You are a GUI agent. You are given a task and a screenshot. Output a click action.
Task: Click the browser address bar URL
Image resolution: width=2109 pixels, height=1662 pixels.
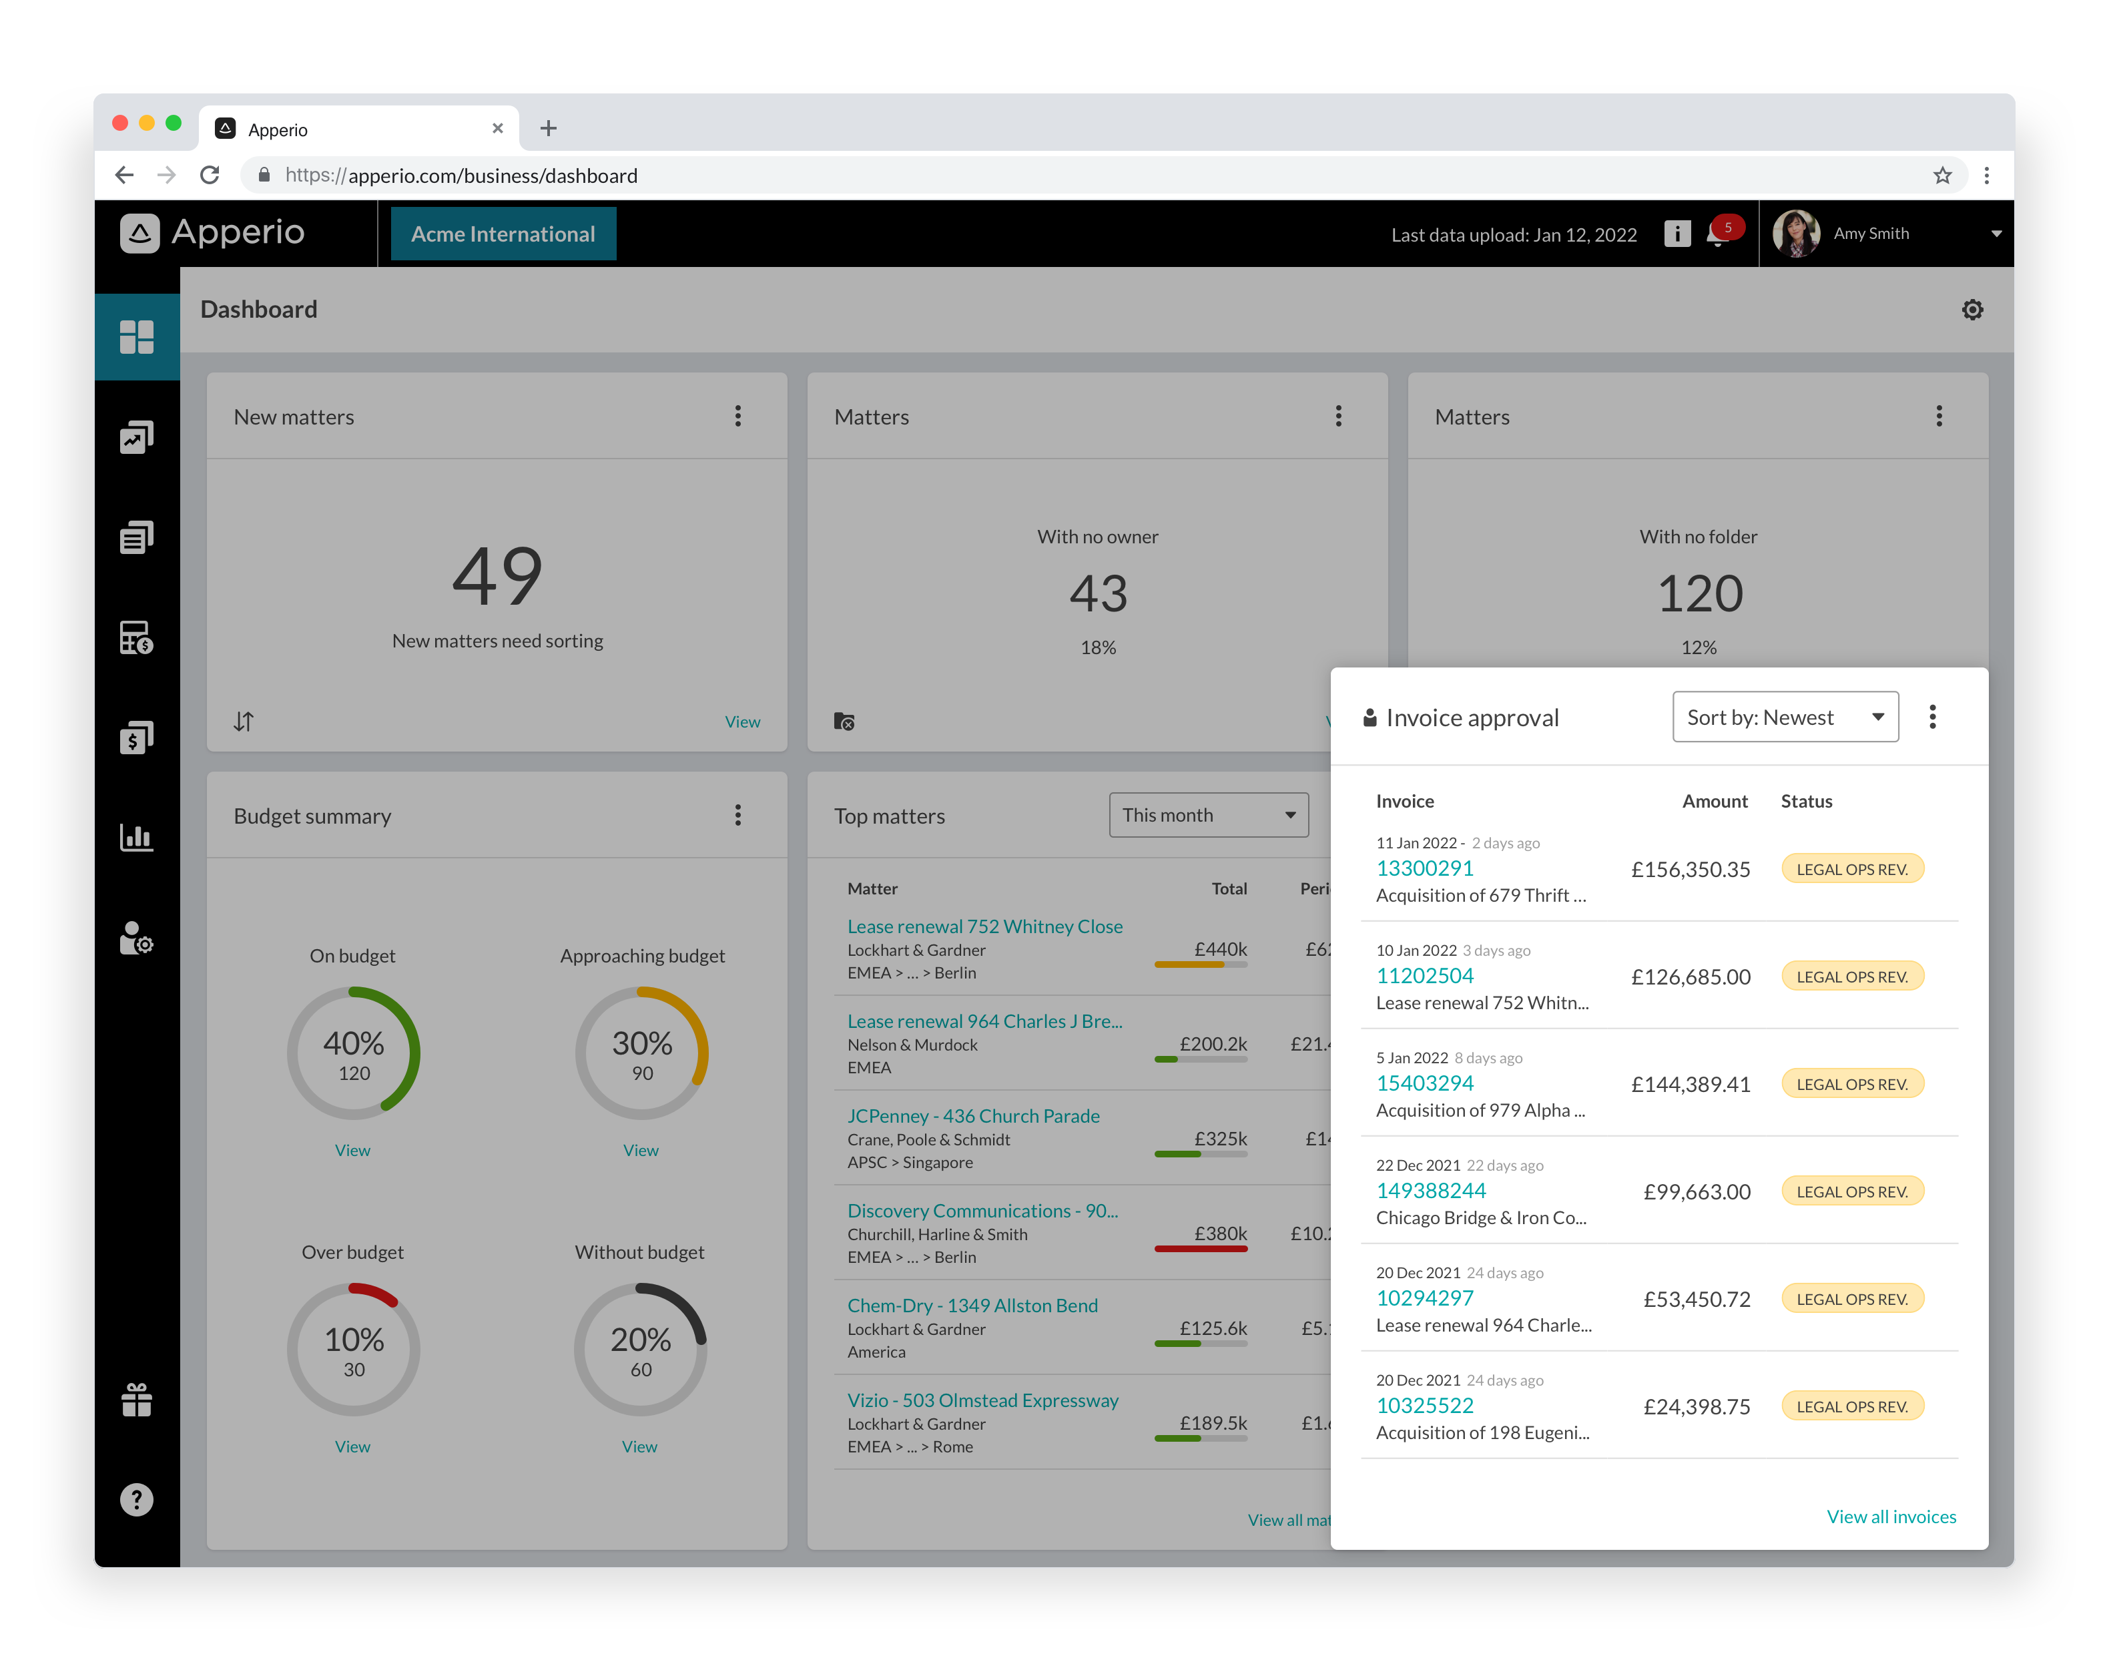click(x=461, y=175)
